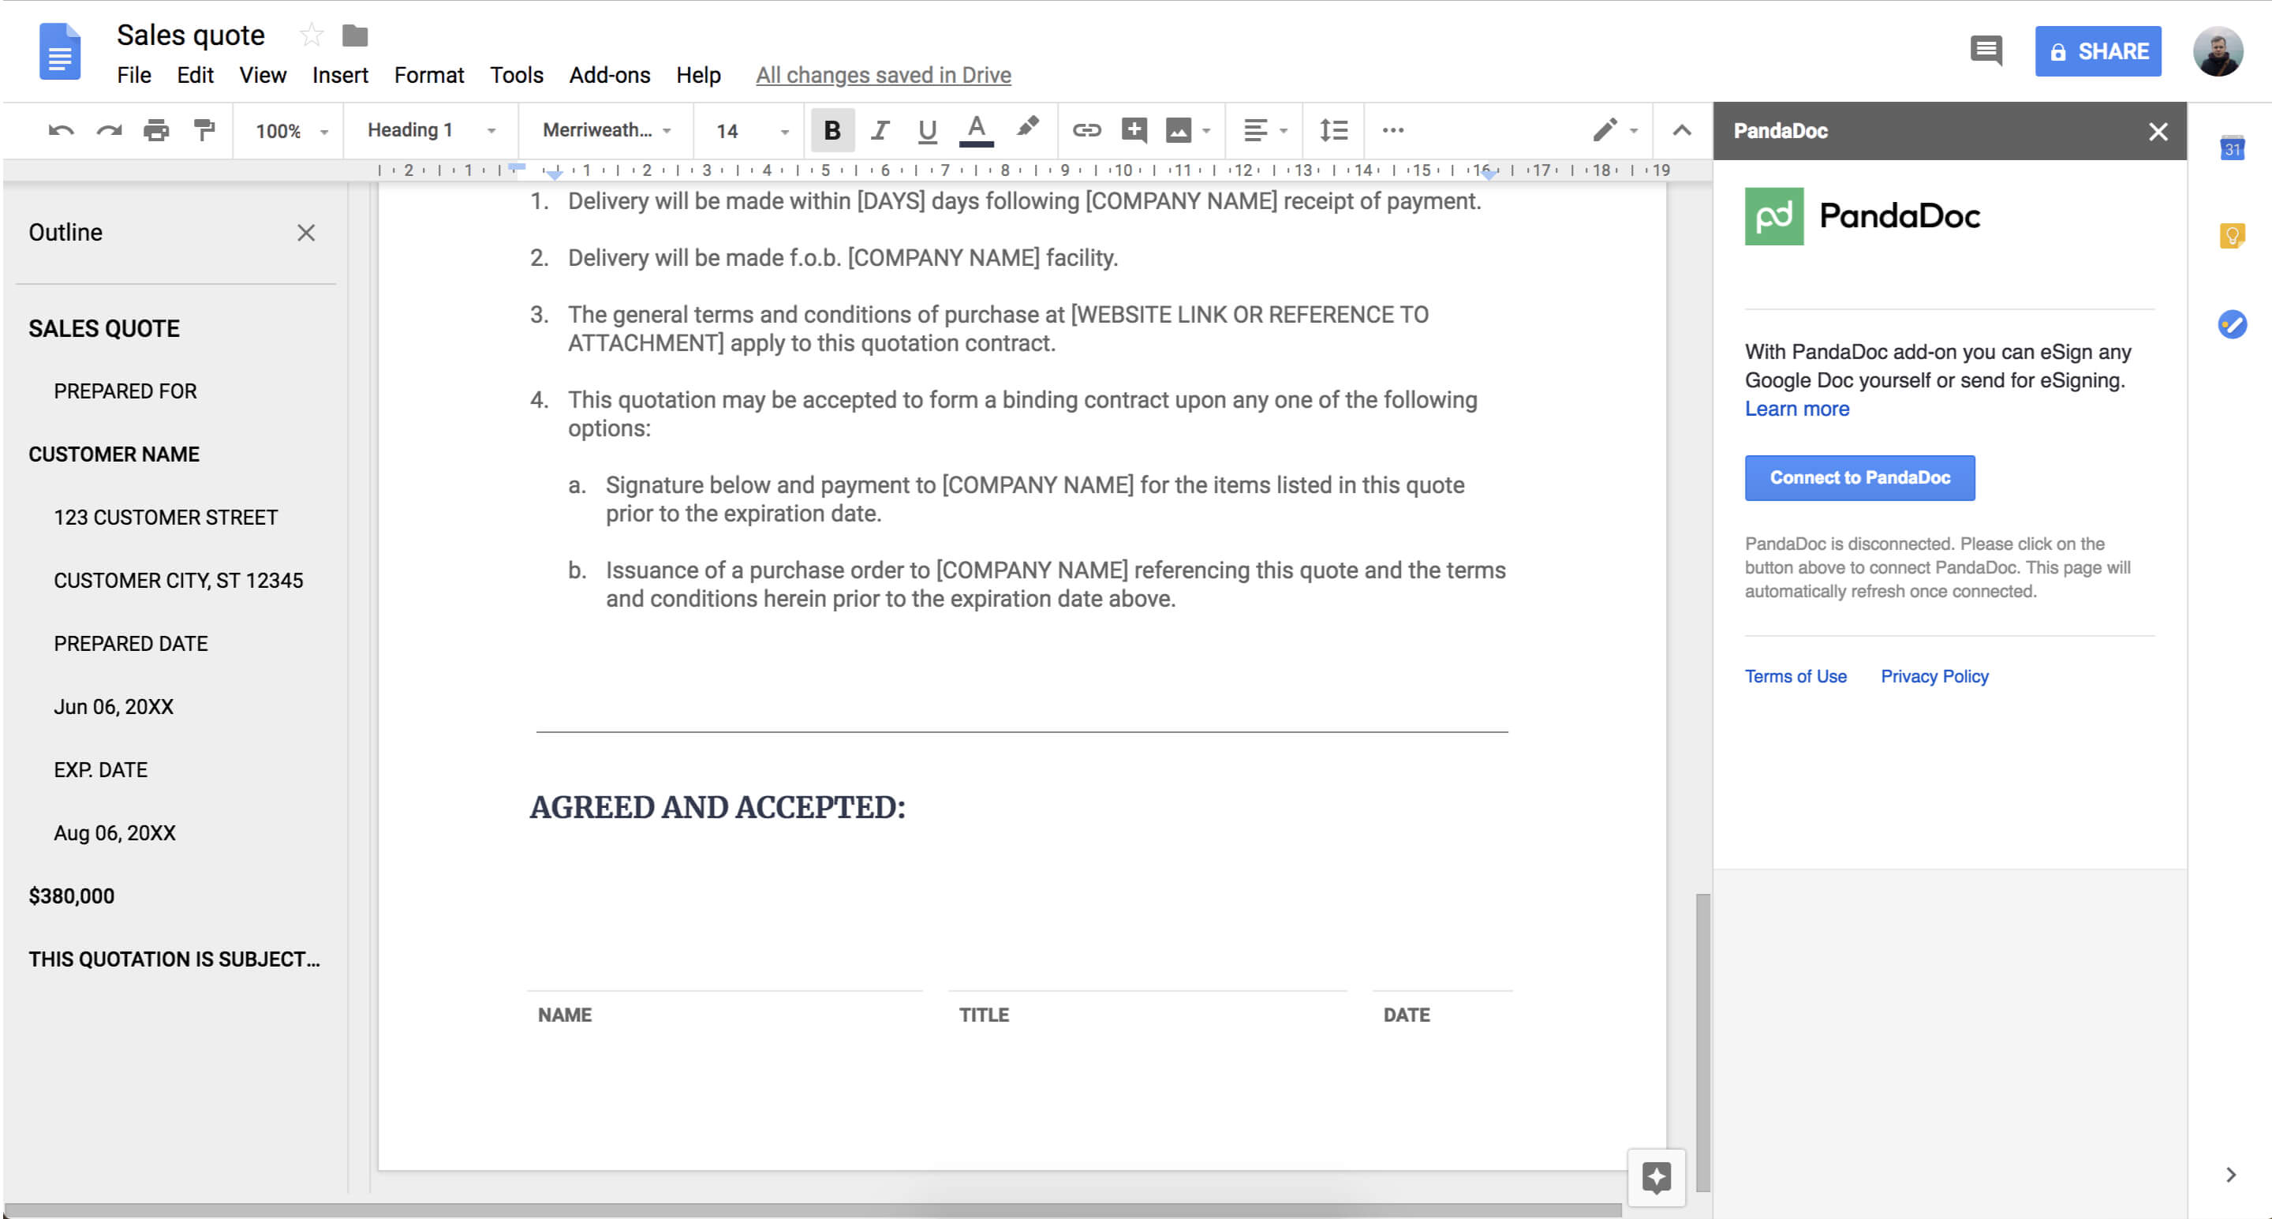Select the Format menu
This screenshot has height=1219, width=2272.
tap(427, 73)
